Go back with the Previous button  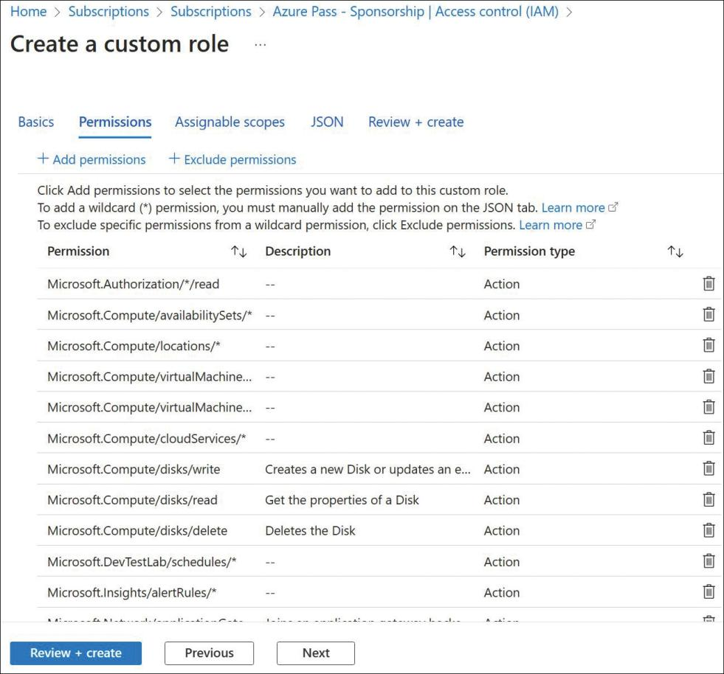(209, 653)
